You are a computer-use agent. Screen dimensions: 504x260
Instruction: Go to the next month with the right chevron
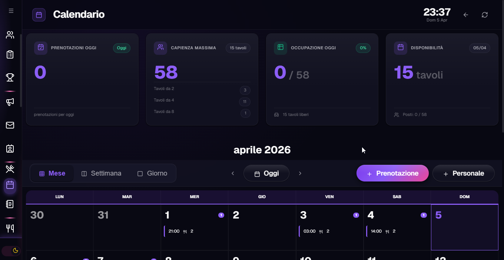coord(300,173)
